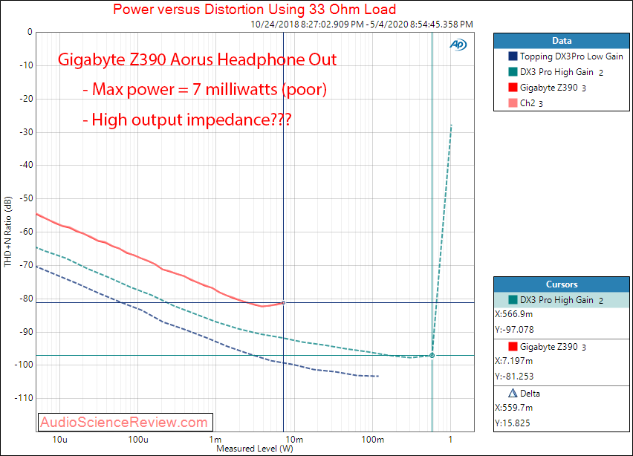633x456 pixels.
Task: Select Gigabyte Z390 row in Cursors panel
Action: pos(561,347)
